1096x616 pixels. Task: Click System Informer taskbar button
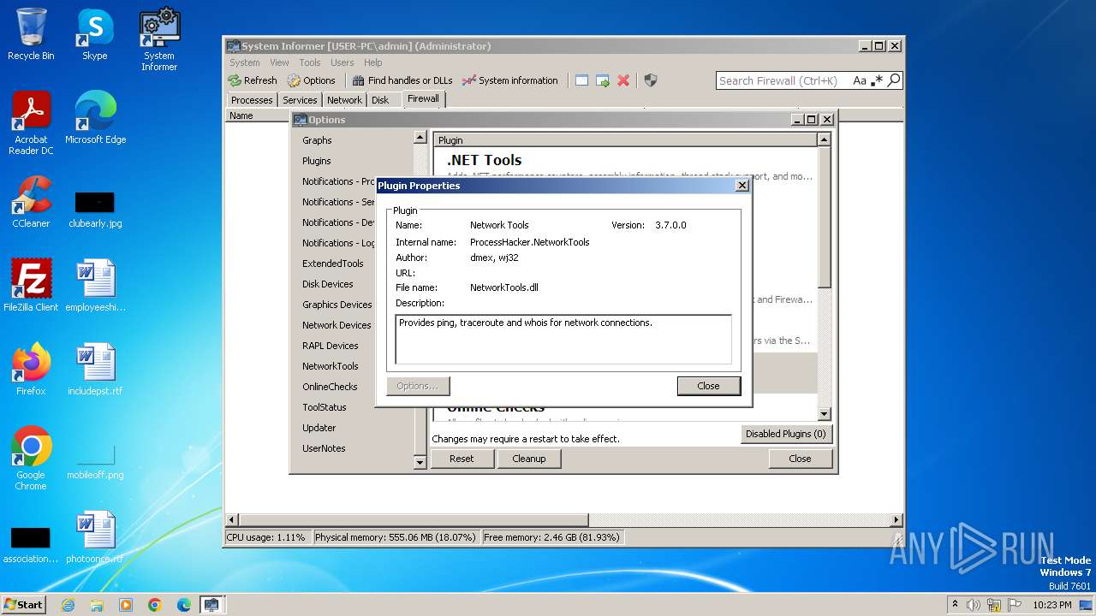tap(211, 604)
